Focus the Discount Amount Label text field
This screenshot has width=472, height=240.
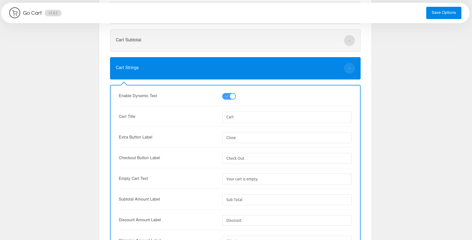click(287, 220)
